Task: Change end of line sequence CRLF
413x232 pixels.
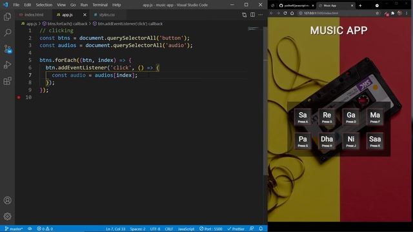Action: pos(169,229)
